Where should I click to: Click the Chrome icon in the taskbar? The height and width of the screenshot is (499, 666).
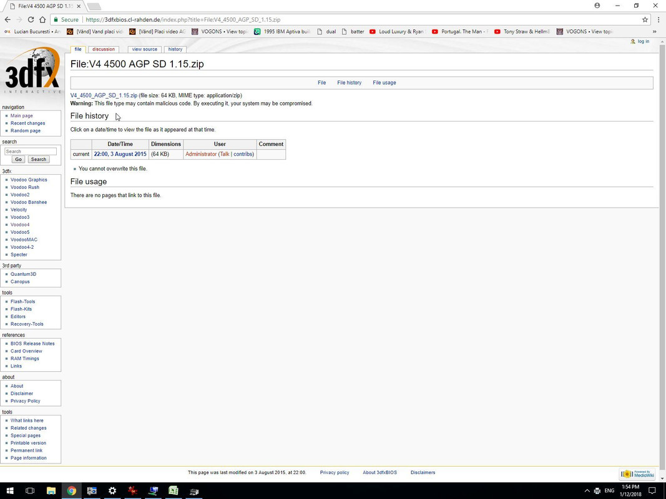point(71,490)
